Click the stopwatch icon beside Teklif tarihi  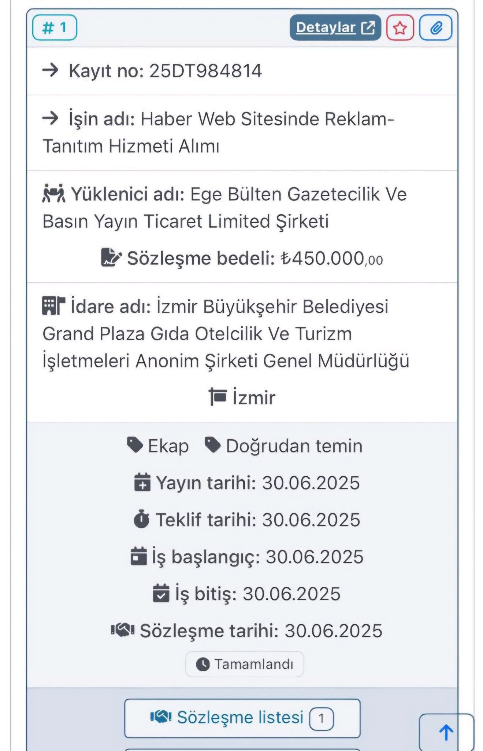[x=141, y=520]
